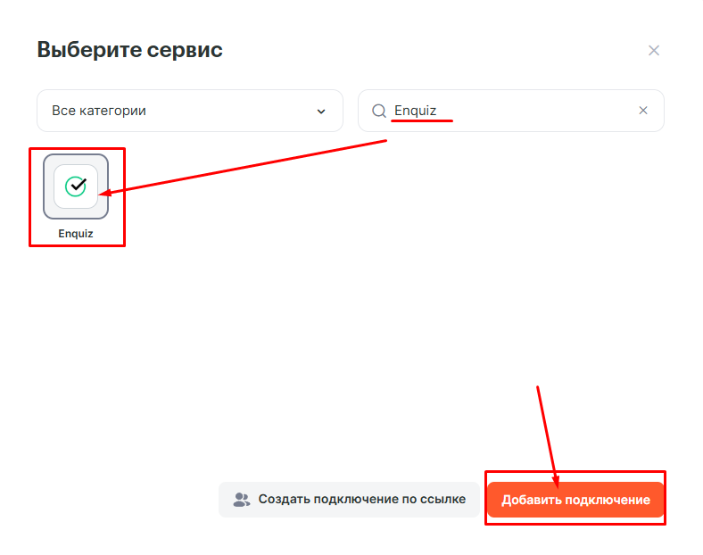The width and height of the screenshot is (703, 555).
Task: Click the people icon on link button
Action: point(242,500)
